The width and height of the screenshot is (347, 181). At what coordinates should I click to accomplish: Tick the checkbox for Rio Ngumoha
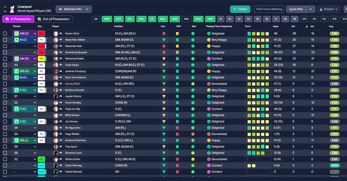(5, 128)
